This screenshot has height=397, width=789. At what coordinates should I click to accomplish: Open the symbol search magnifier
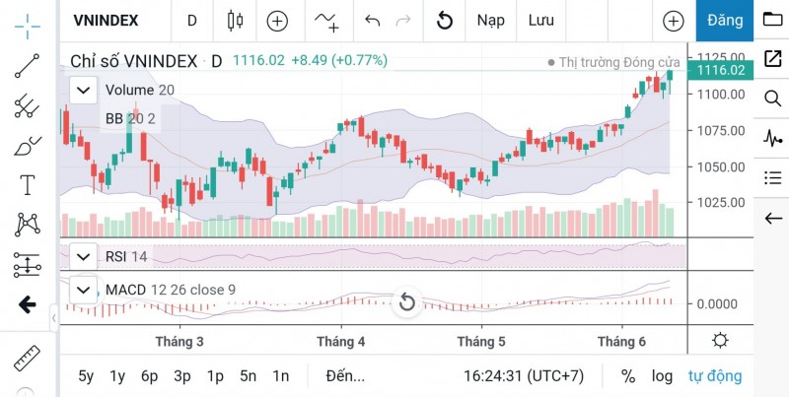772,98
